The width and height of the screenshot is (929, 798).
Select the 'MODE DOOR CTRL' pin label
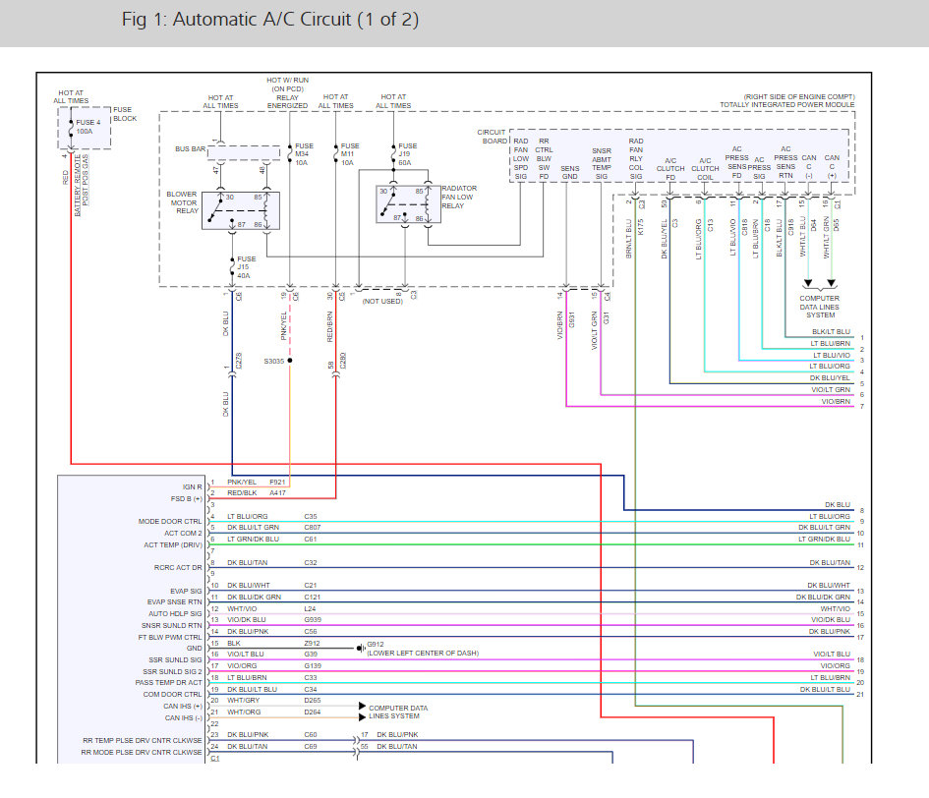170,521
